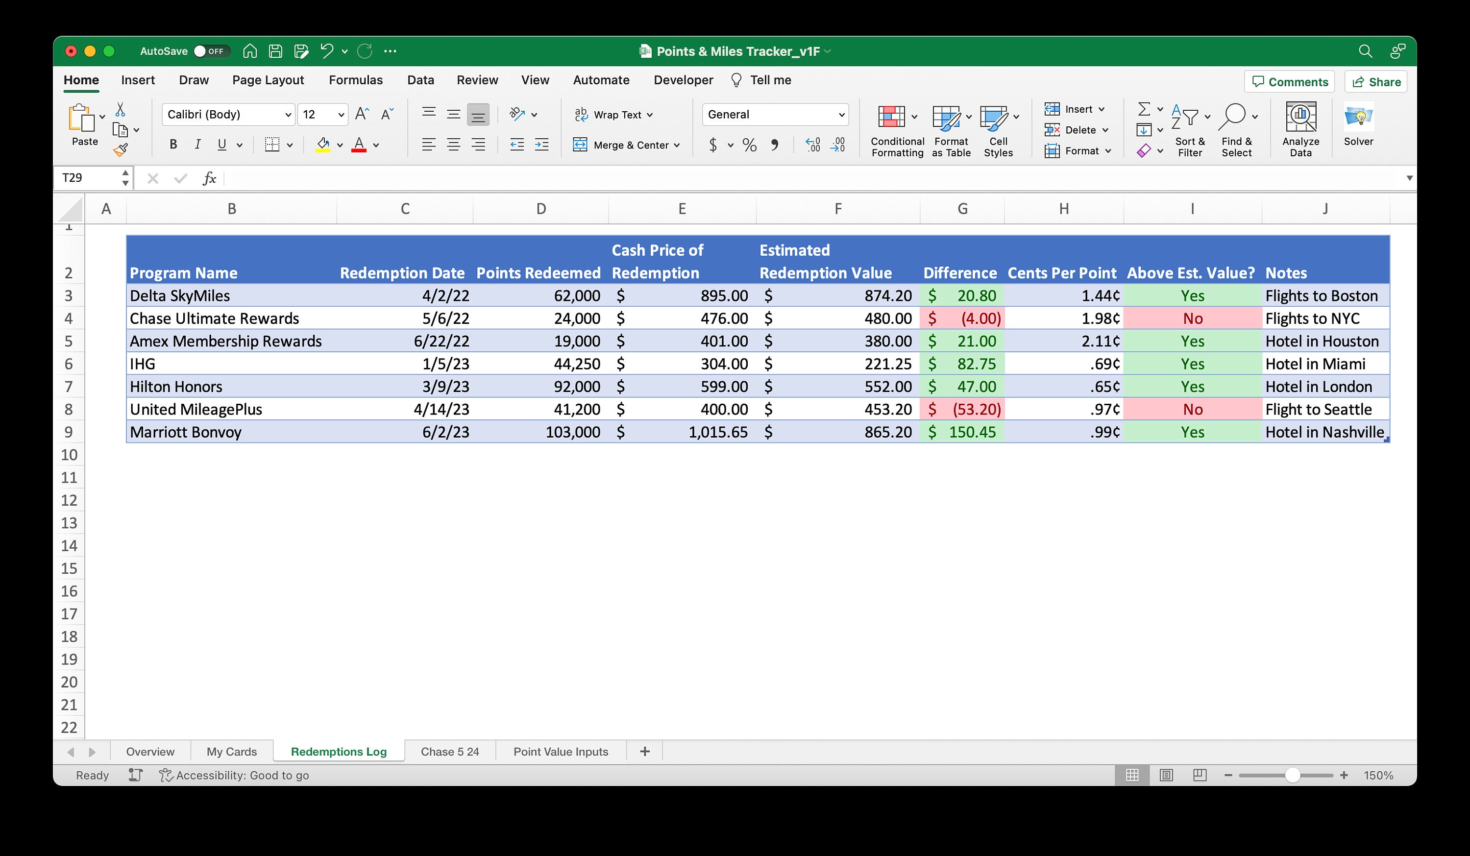The image size is (1470, 856).
Task: Click the Share button
Action: click(x=1375, y=81)
